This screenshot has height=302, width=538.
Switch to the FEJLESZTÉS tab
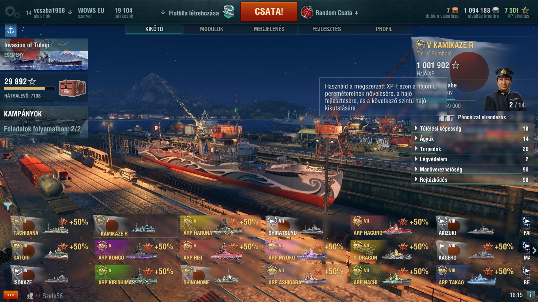pos(327,29)
